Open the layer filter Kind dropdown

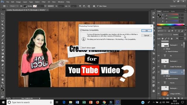click(x=162, y=31)
